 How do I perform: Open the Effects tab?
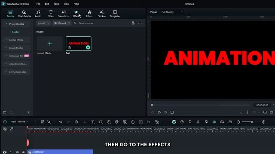pos(76,14)
